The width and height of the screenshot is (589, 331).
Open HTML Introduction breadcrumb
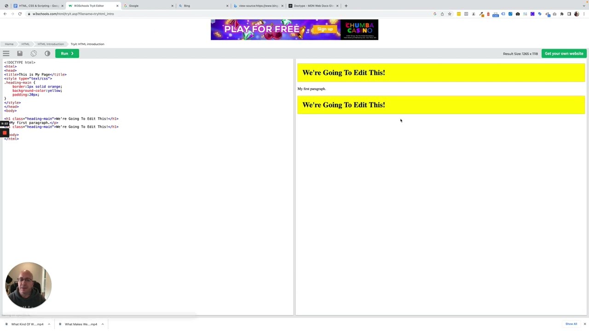[x=51, y=44]
